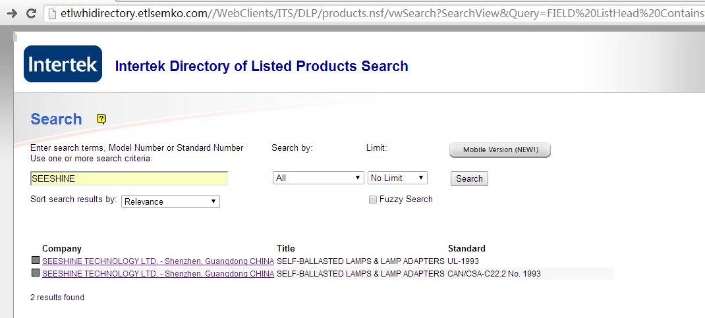This screenshot has height=318, width=705.
Task: Expand the sort by 'Relevance' dropdown
Action: tap(171, 201)
